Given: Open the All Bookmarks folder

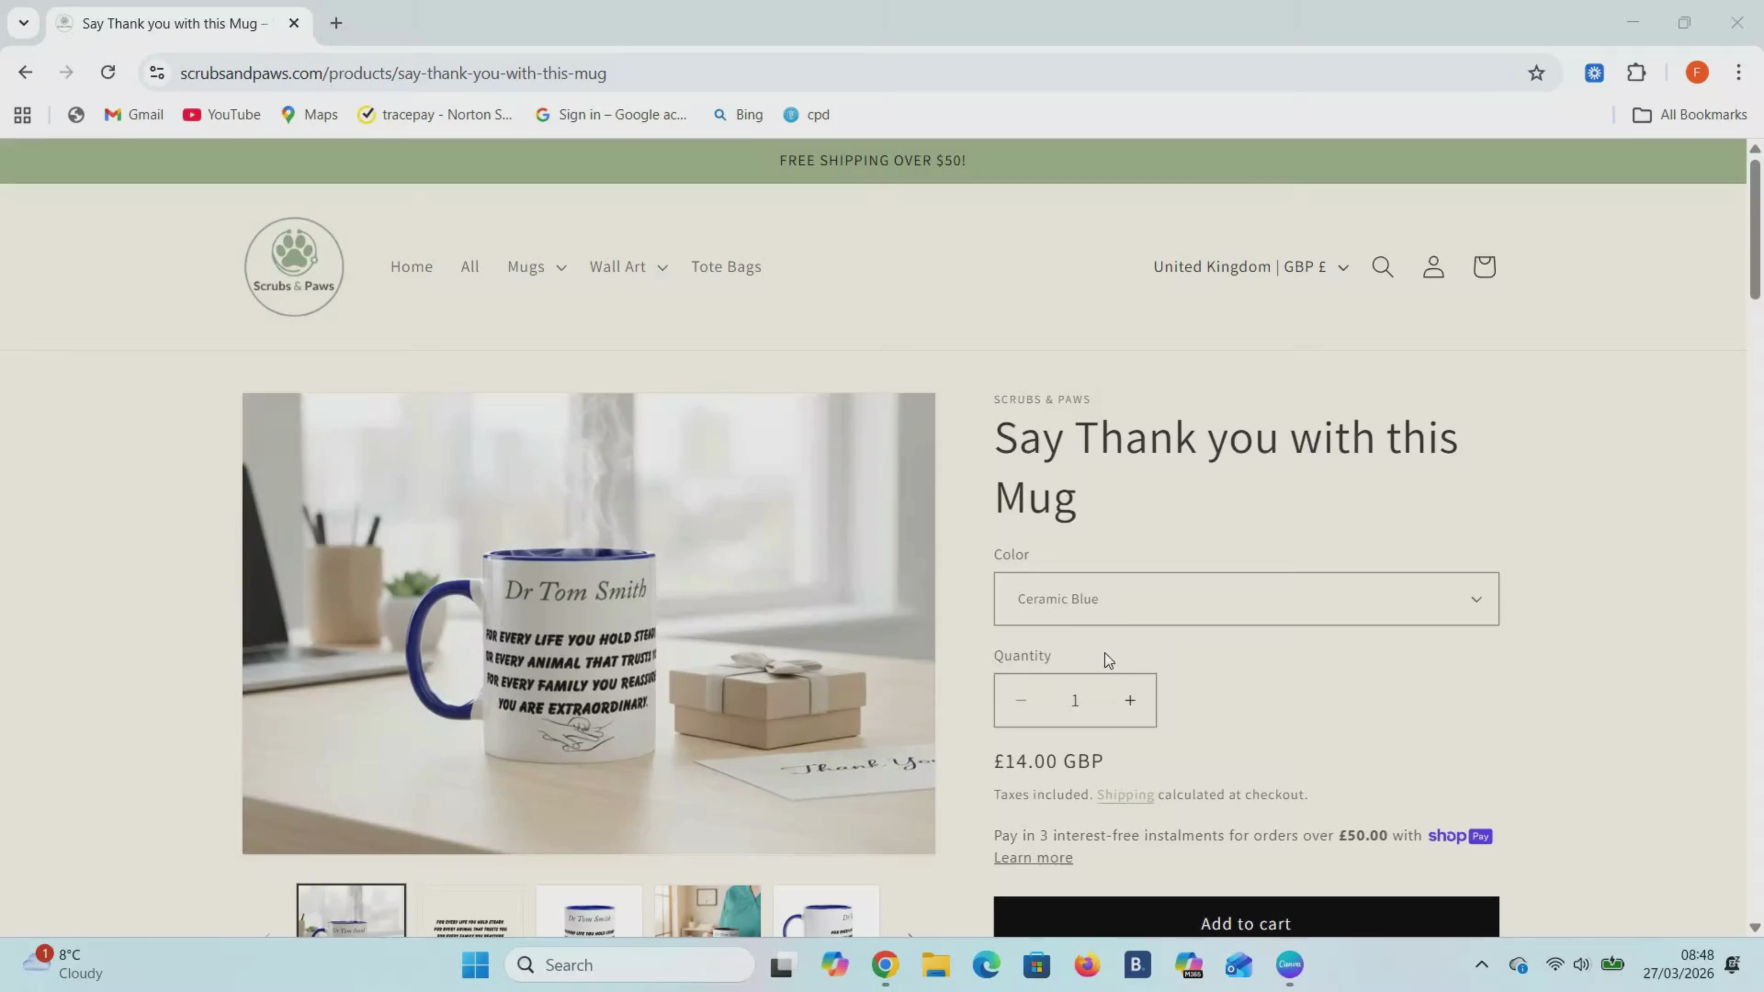Looking at the screenshot, I should click(x=1690, y=115).
